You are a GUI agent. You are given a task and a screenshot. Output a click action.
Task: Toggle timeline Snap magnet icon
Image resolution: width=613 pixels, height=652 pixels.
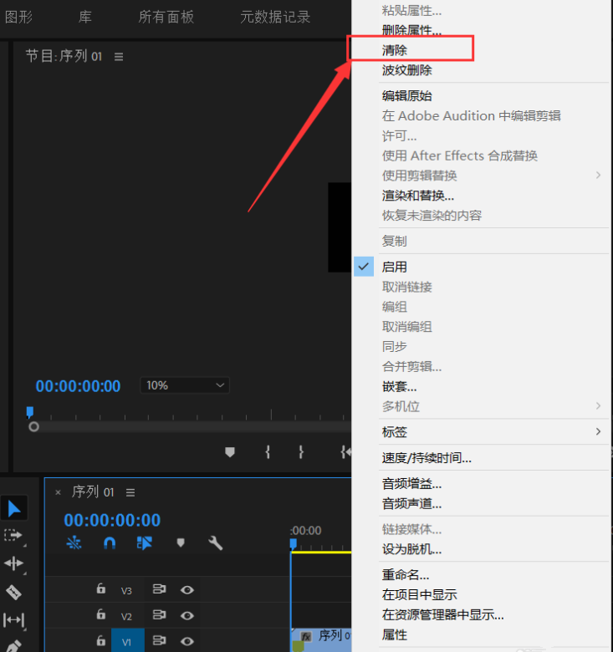pos(110,543)
